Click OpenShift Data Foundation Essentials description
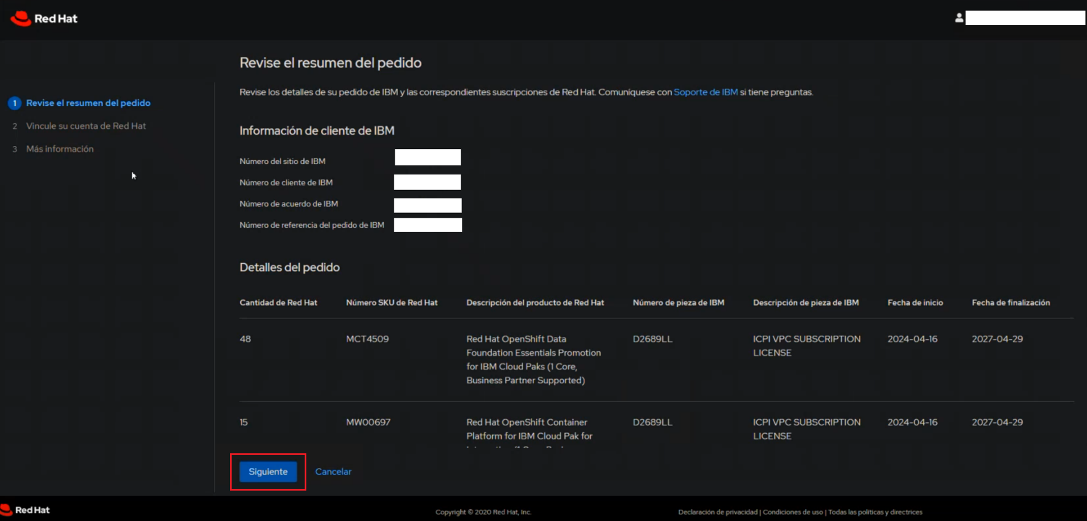Image resolution: width=1087 pixels, height=521 pixels. [533, 359]
